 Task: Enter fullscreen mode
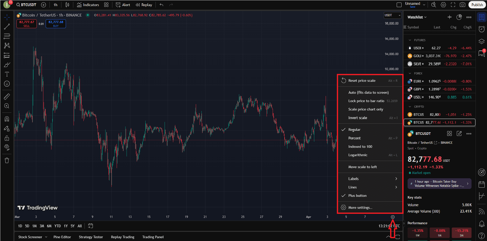(453, 5)
